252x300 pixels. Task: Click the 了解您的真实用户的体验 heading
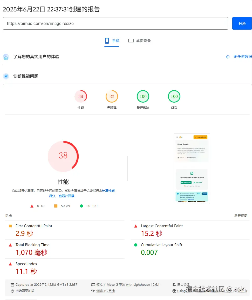coord(36,57)
